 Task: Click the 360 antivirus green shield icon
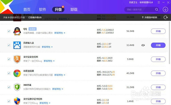(x=17, y=87)
